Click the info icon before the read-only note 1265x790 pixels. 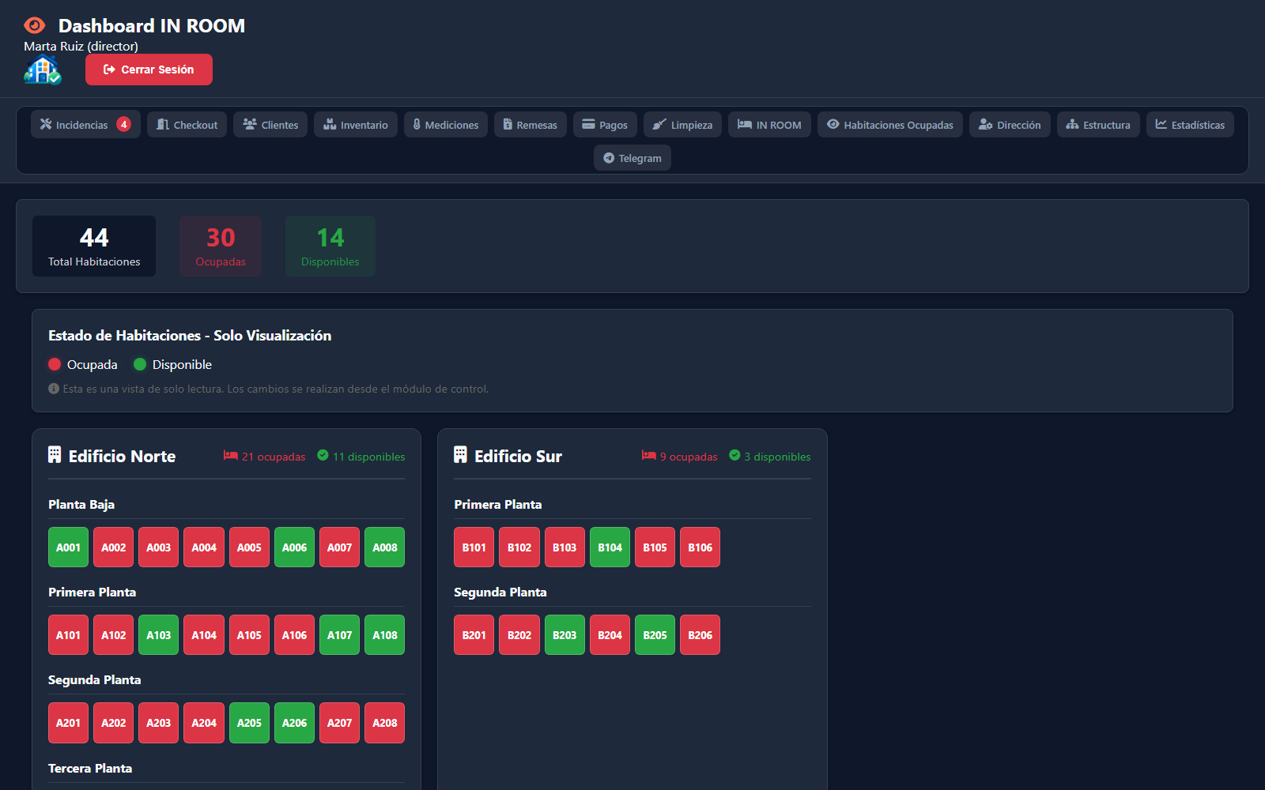click(54, 389)
